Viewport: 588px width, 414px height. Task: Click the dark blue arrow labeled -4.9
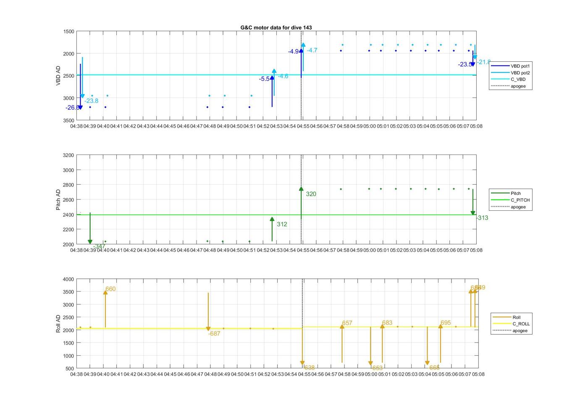click(x=301, y=63)
